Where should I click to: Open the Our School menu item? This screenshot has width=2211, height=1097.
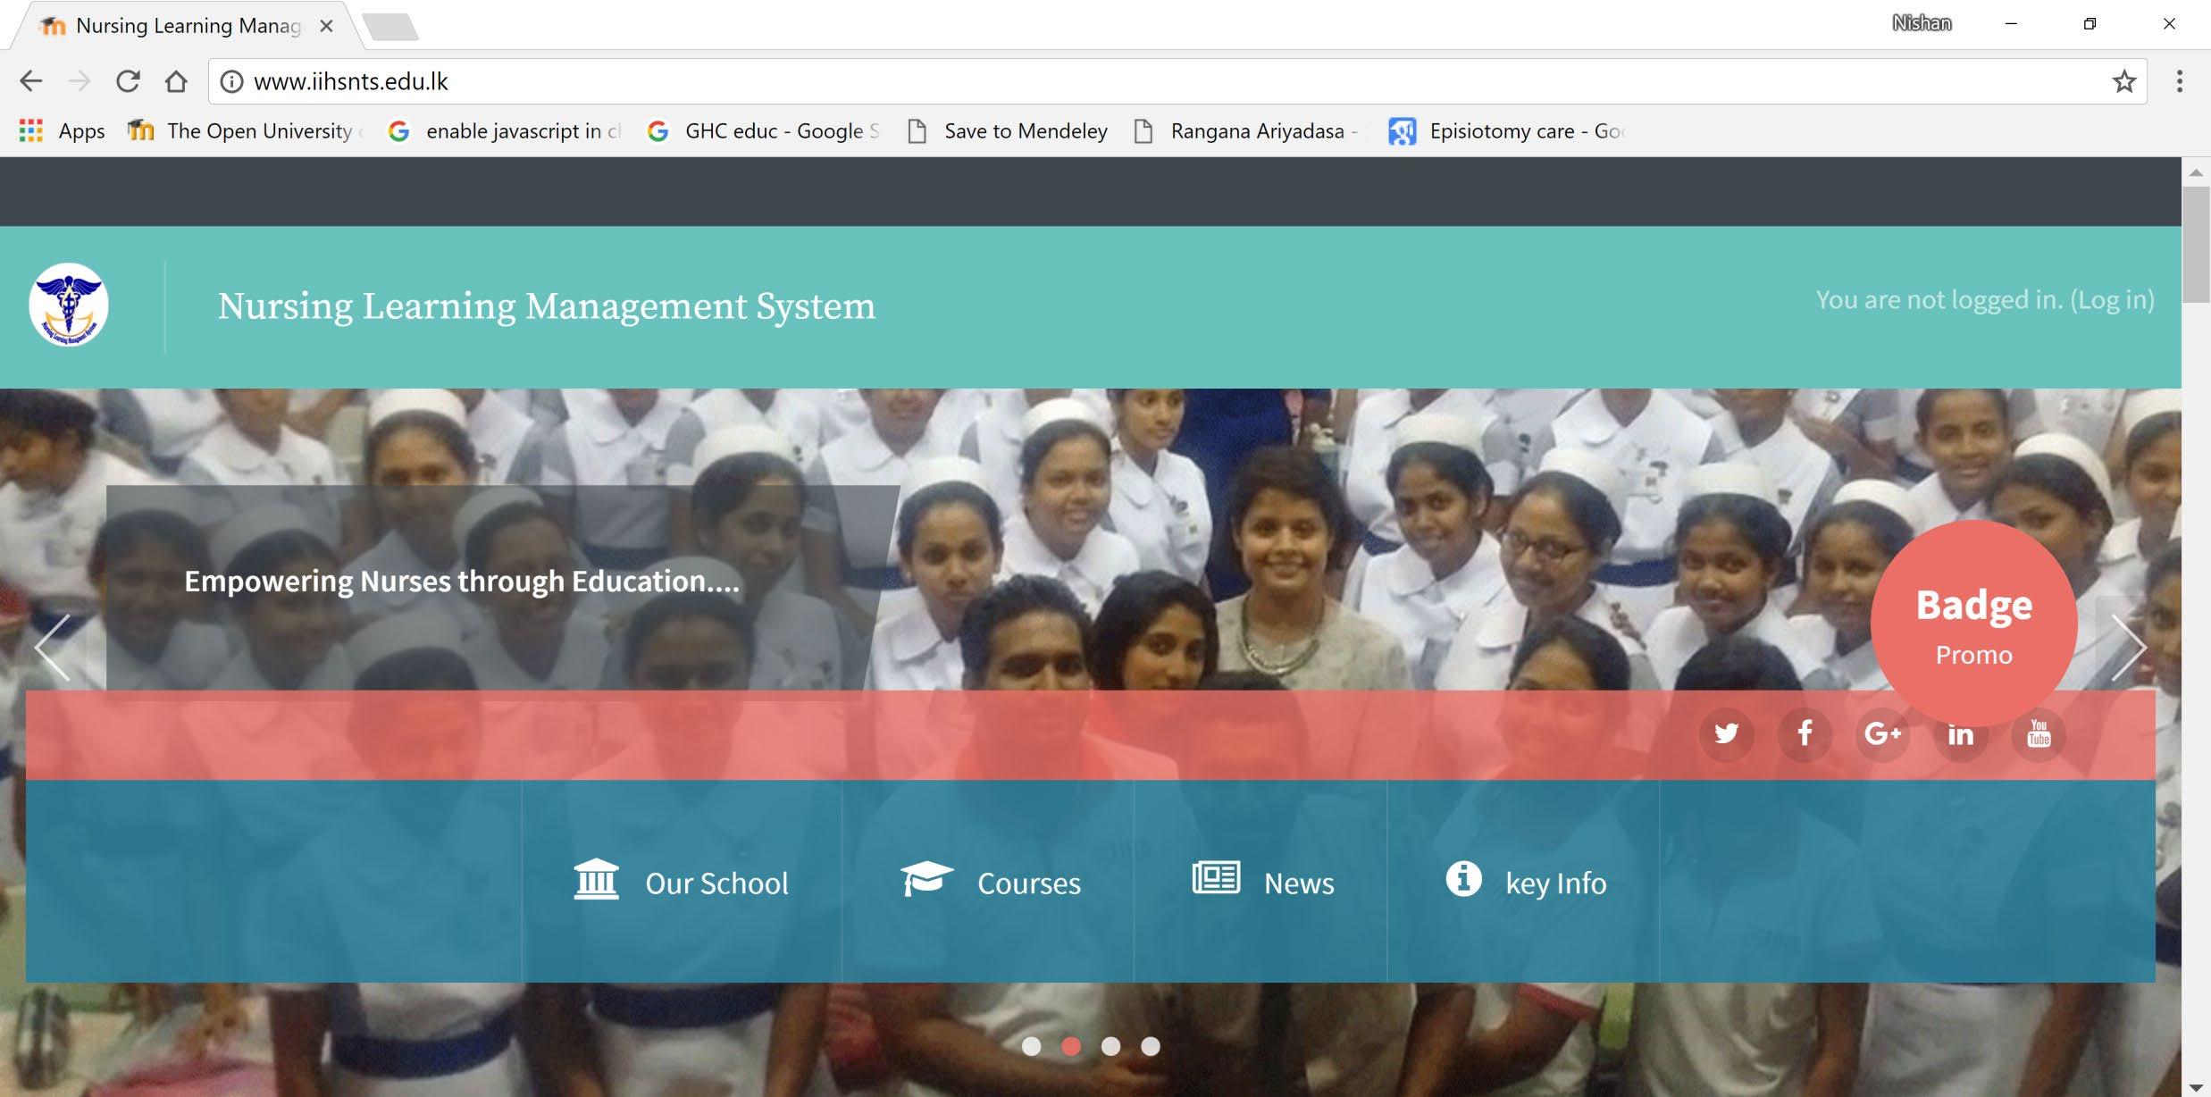point(682,883)
